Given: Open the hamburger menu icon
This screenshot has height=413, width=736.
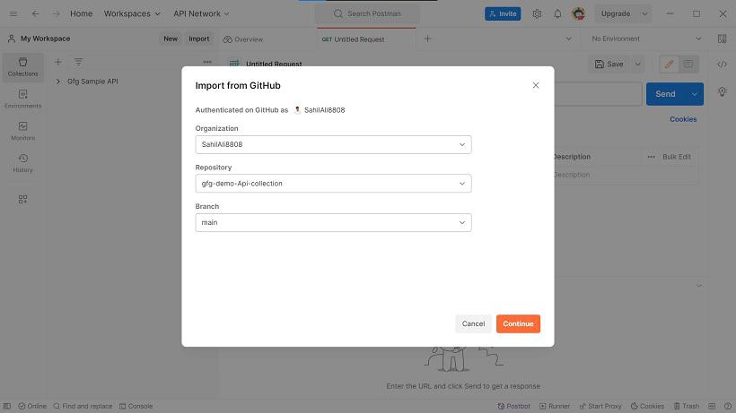Looking at the screenshot, I should (x=13, y=13).
